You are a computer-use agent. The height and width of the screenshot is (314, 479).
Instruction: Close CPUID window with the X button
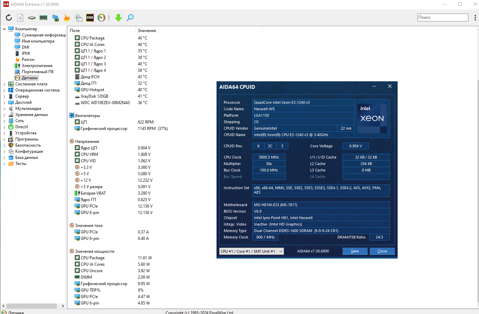tap(390, 86)
